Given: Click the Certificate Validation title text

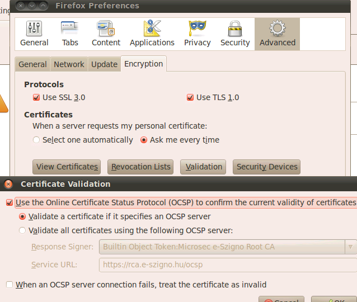Looking at the screenshot, I should click(65, 184).
